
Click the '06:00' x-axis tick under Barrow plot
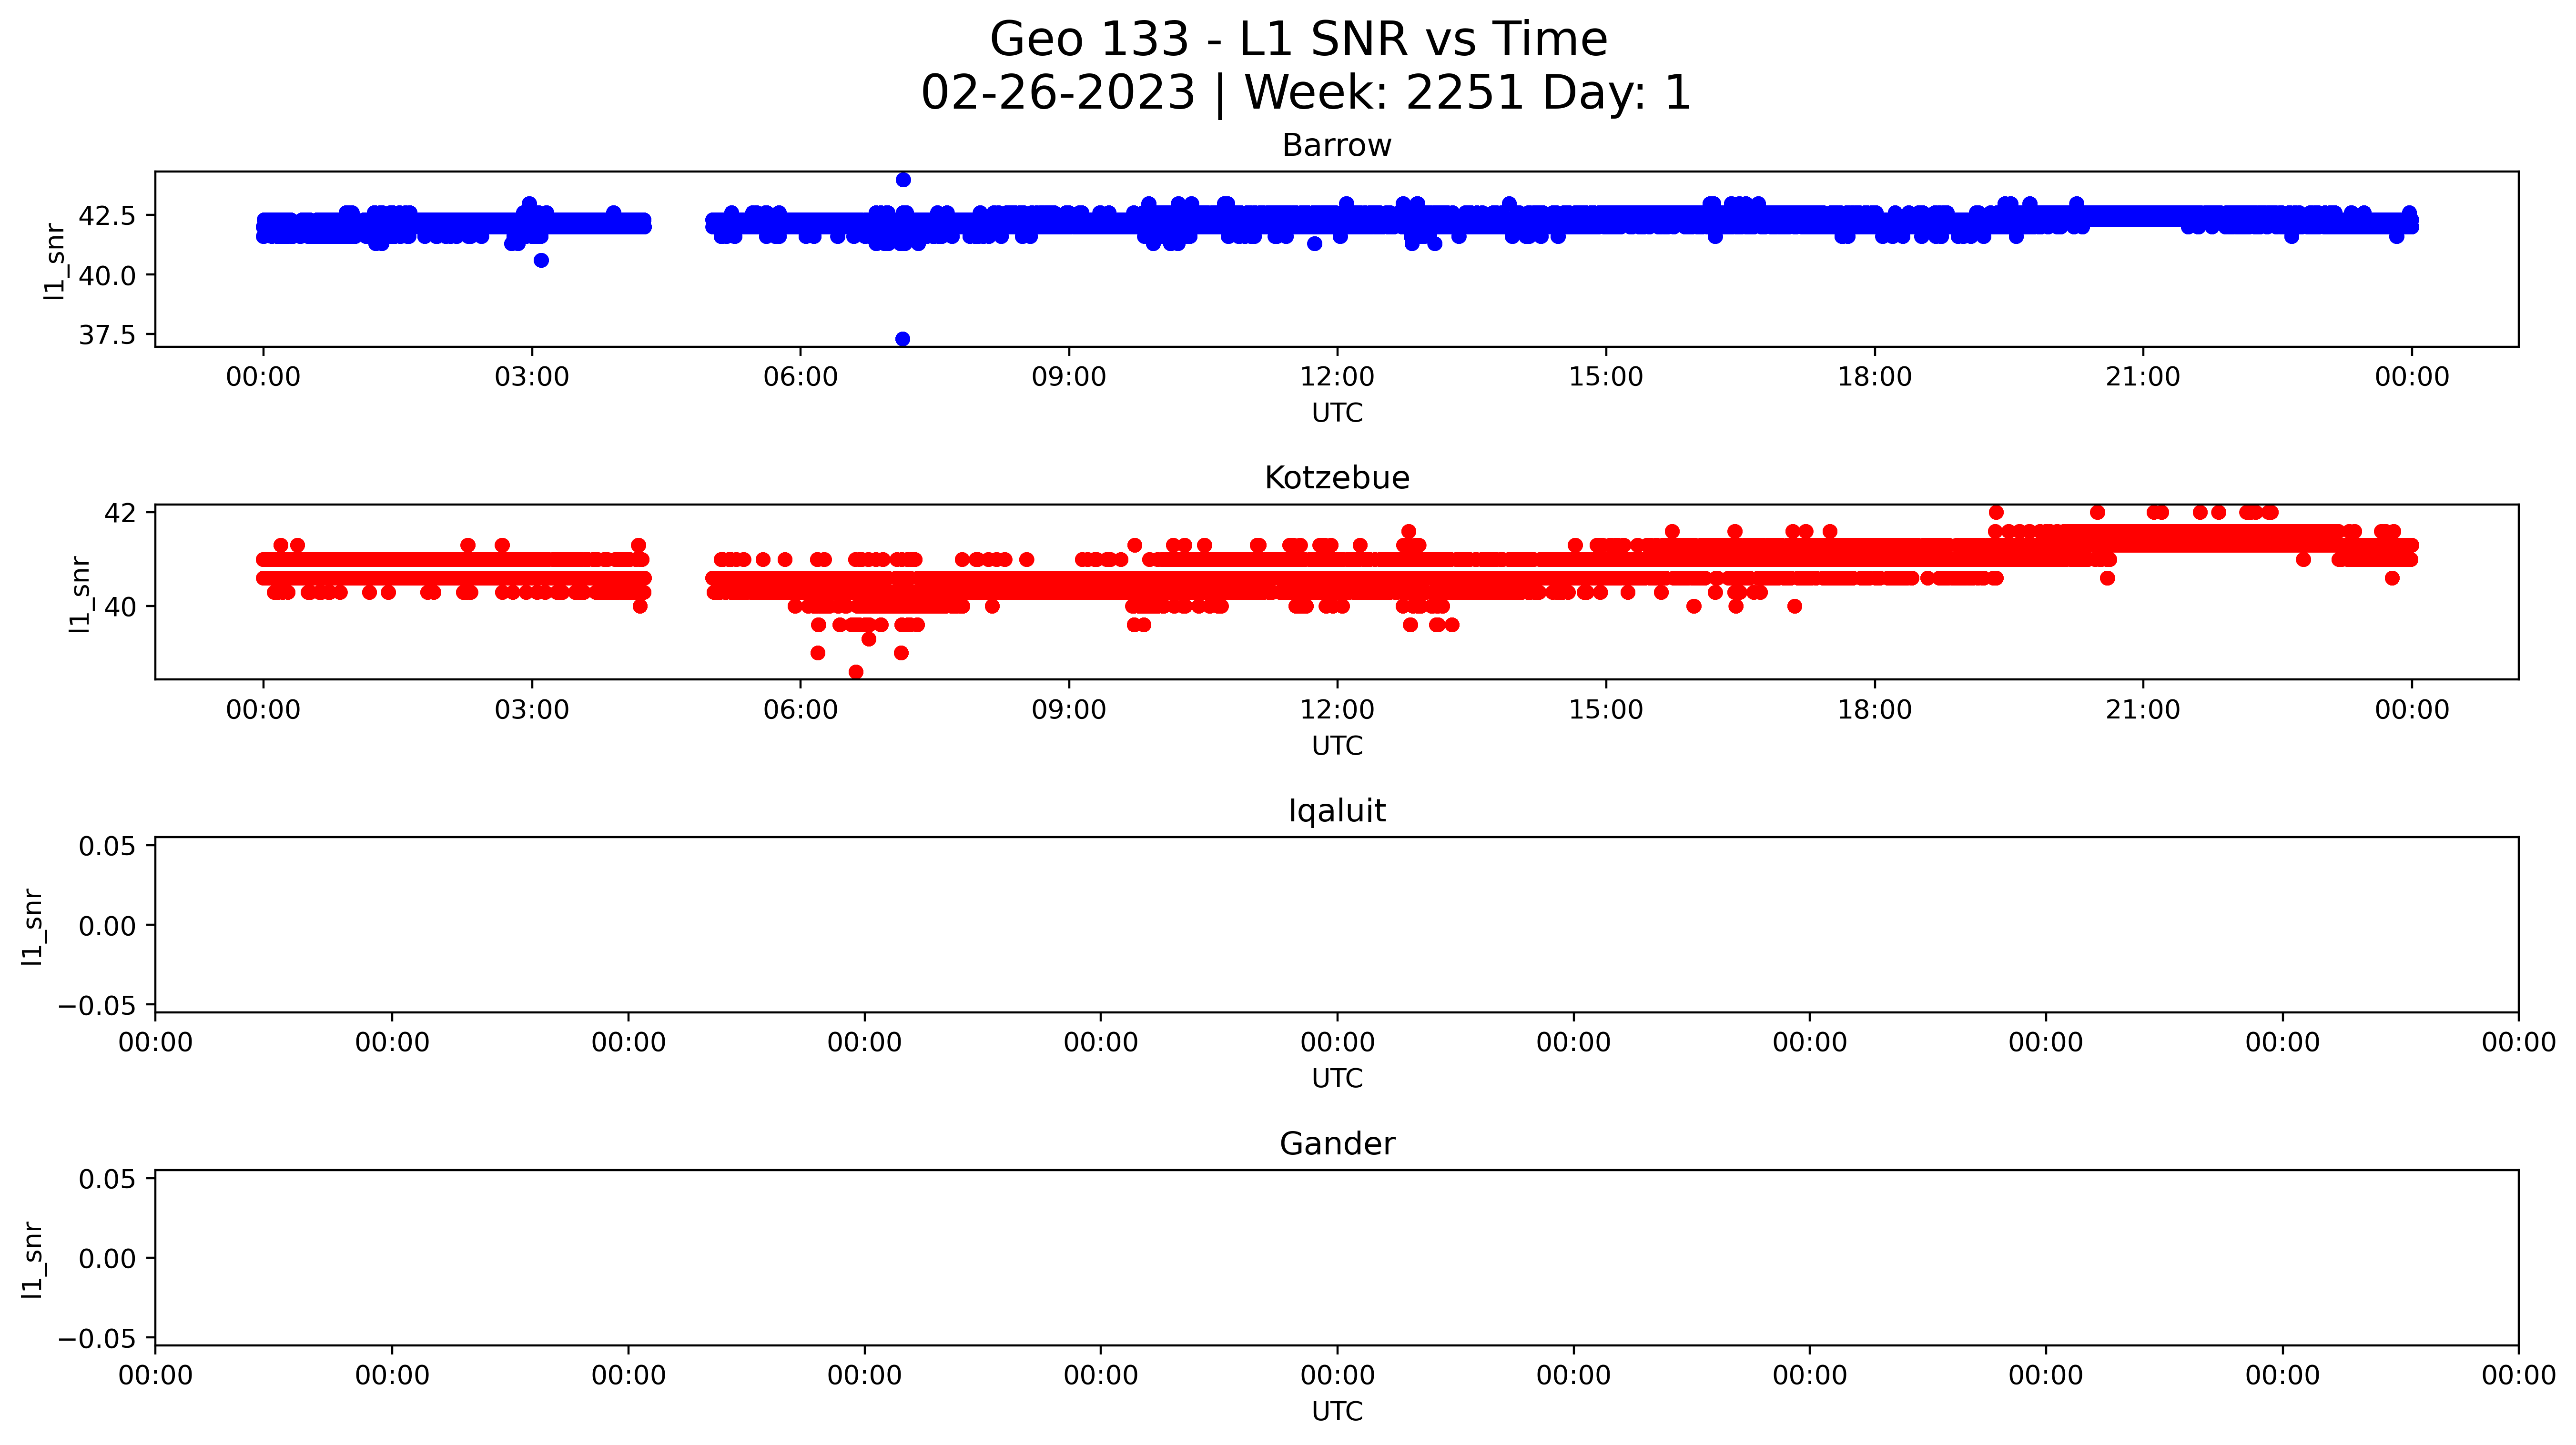tap(800, 377)
